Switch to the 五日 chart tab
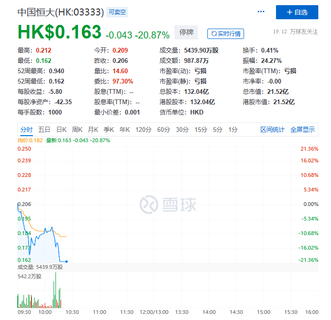Screen dimensions: 331x320 click(x=44, y=130)
